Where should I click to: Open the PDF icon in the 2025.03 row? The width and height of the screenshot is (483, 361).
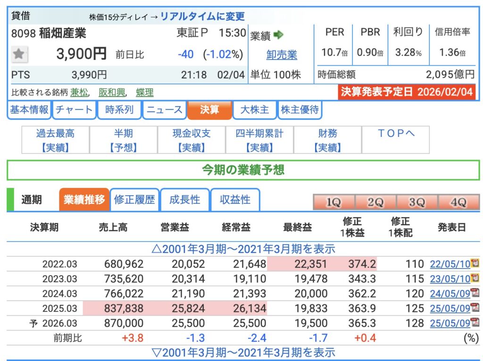click(475, 308)
